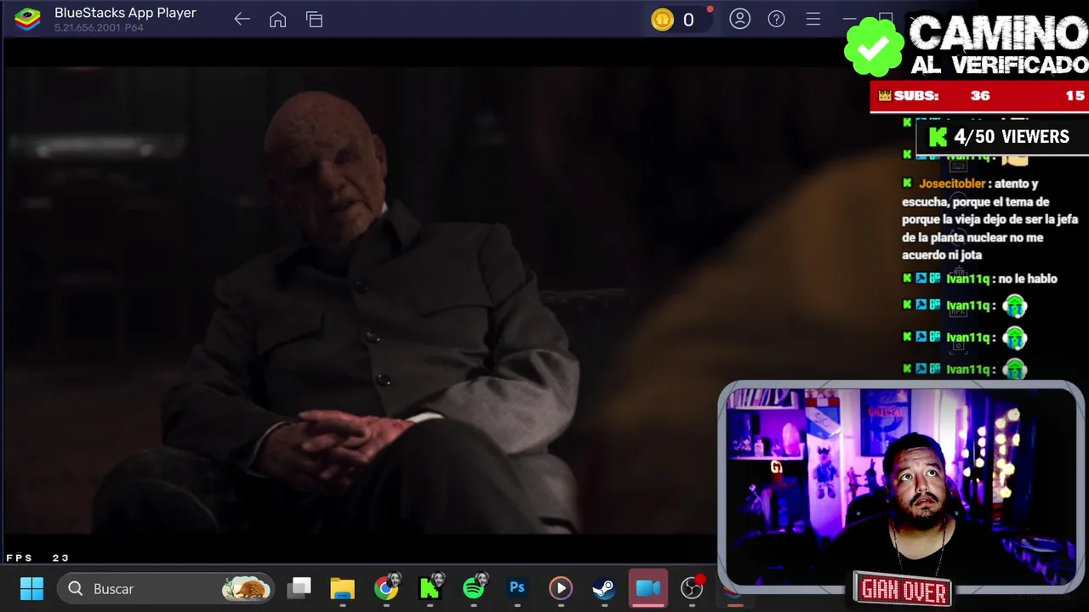Click the BlueStacks App Player title text
Screen dimensions: 1089x612
(125, 13)
